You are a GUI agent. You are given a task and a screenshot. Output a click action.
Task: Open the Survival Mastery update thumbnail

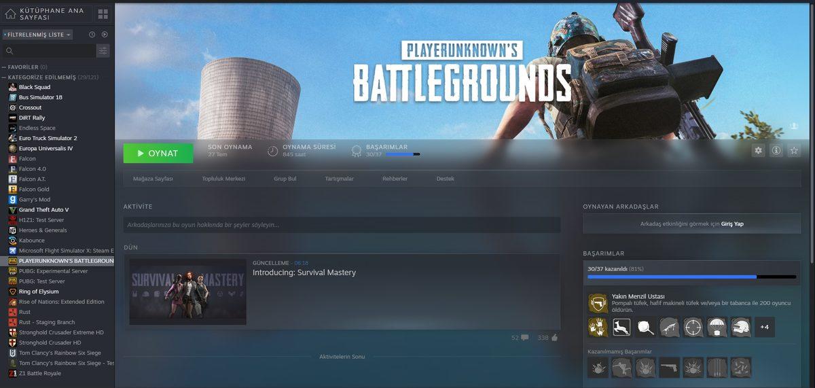(188, 292)
